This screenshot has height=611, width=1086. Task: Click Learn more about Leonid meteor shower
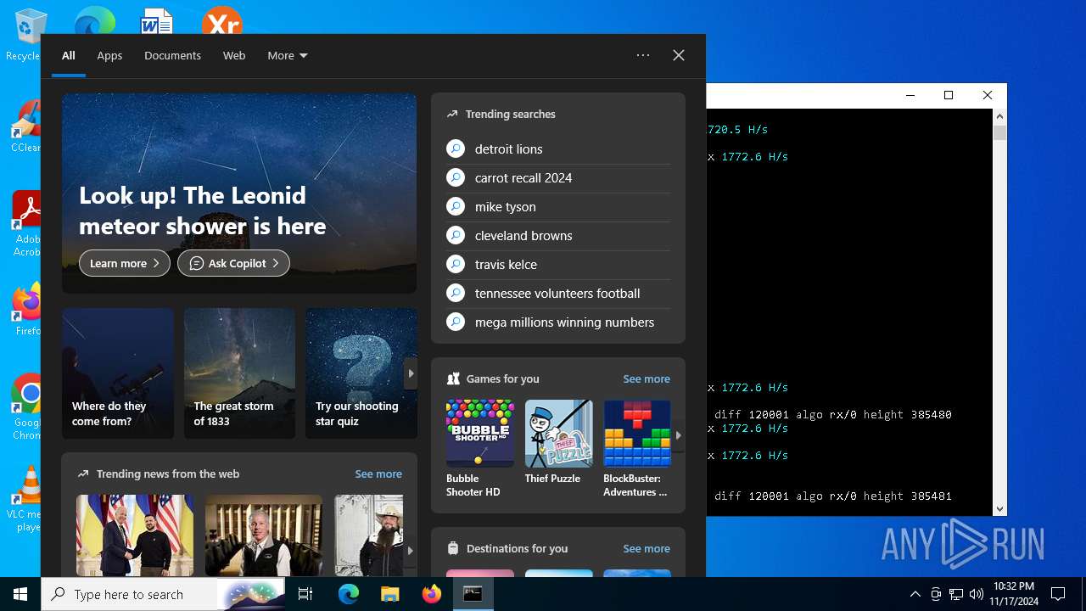coord(125,263)
